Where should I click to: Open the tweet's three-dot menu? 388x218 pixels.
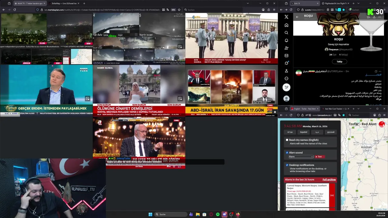pyautogui.click(x=380, y=71)
